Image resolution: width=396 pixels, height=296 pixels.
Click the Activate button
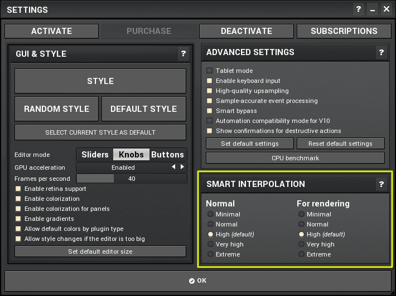click(51, 31)
